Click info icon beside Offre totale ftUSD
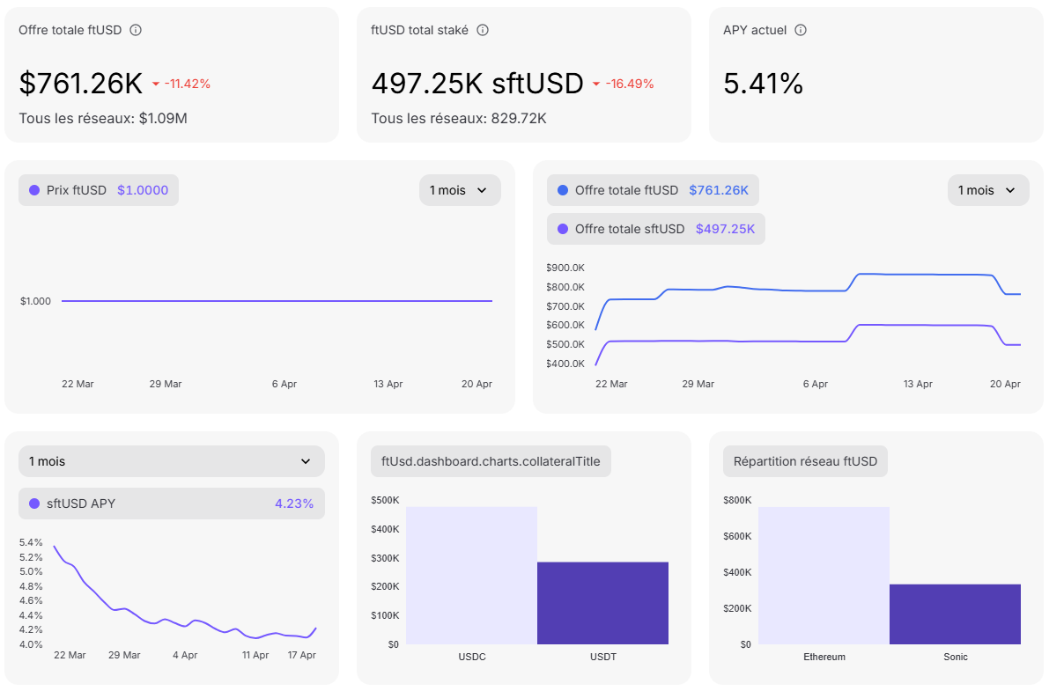1049x691 pixels. (x=136, y=30)
